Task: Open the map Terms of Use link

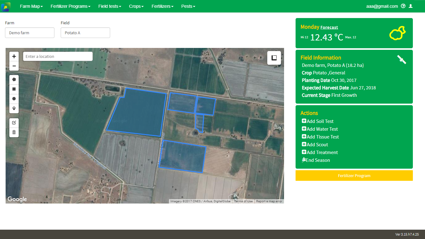Action: coord(243,201)
